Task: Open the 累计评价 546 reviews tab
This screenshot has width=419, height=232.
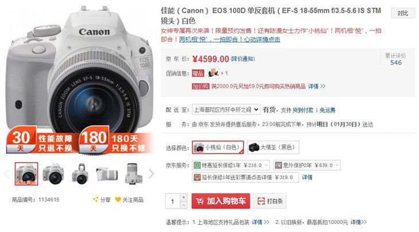Action: coord(395,59)
